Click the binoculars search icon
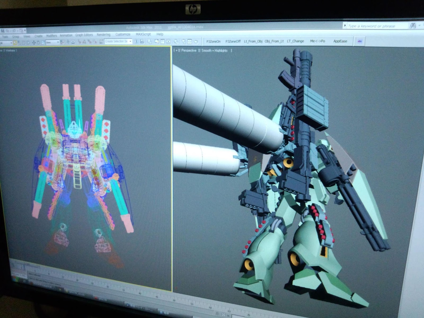424x318 pixels. (413, 26)
